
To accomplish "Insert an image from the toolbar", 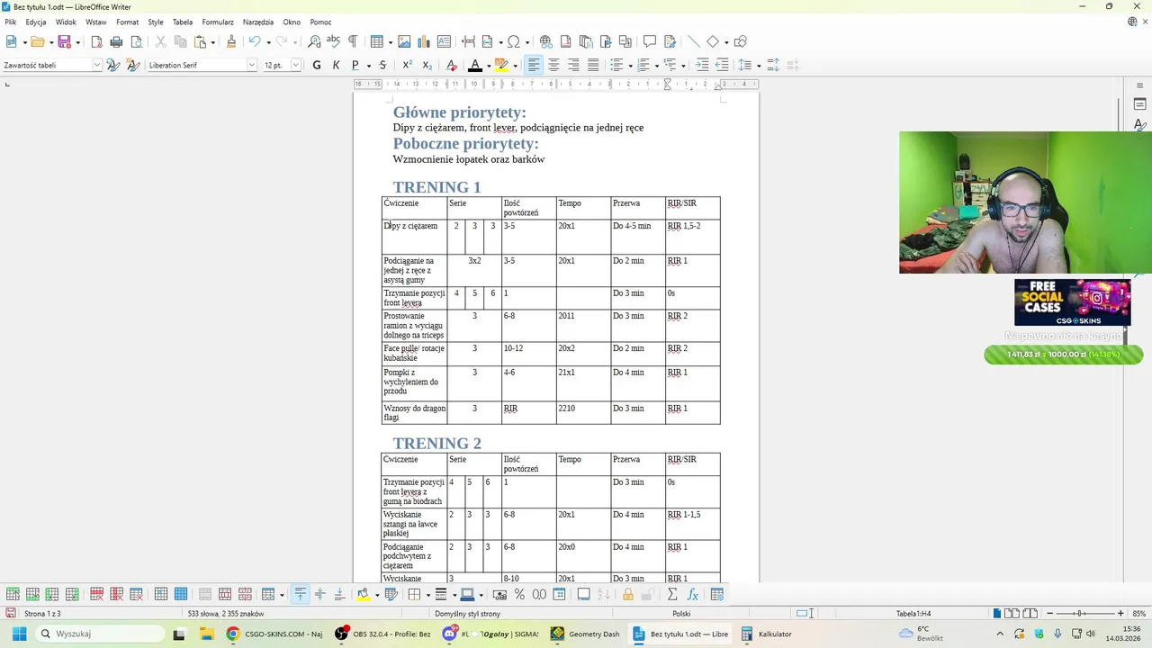I will click(404, 41).
